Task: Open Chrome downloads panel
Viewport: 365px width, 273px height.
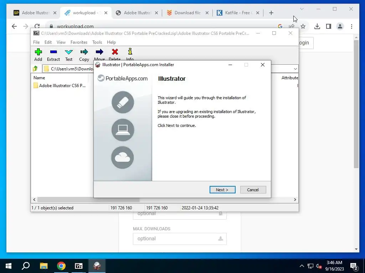Action: click(x=317, y=26)
